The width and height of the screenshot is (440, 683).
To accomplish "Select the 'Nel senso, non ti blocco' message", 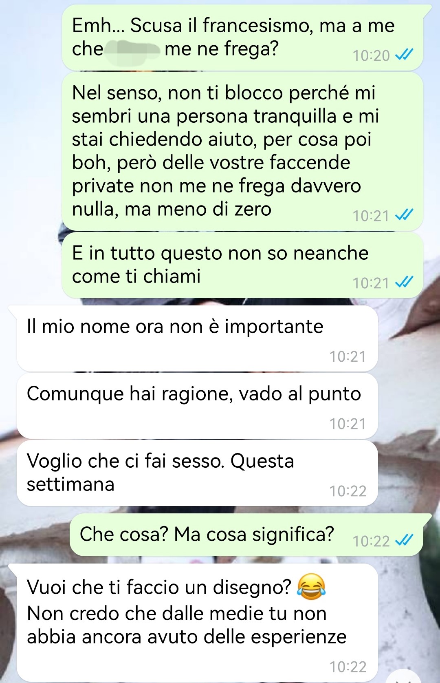I will click(242, 151).
